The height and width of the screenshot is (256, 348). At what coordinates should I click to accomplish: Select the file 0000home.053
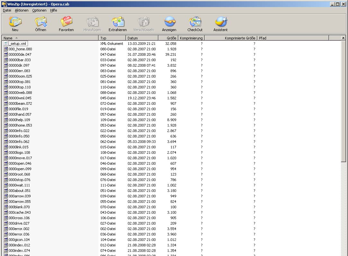pos(20,125)
